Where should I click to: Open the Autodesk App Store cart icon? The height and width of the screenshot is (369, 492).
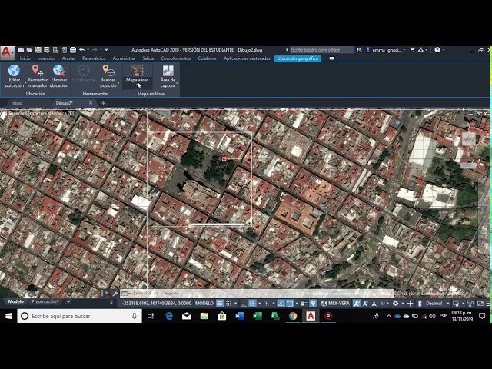(412, 50)
